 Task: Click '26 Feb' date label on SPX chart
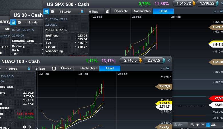click(176, 17)
